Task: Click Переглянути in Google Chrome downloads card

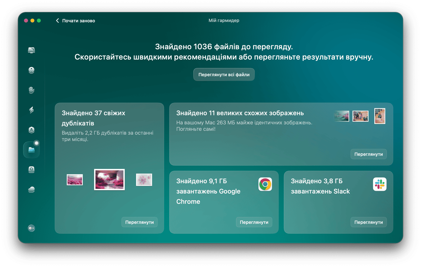Action: (254, 222)
